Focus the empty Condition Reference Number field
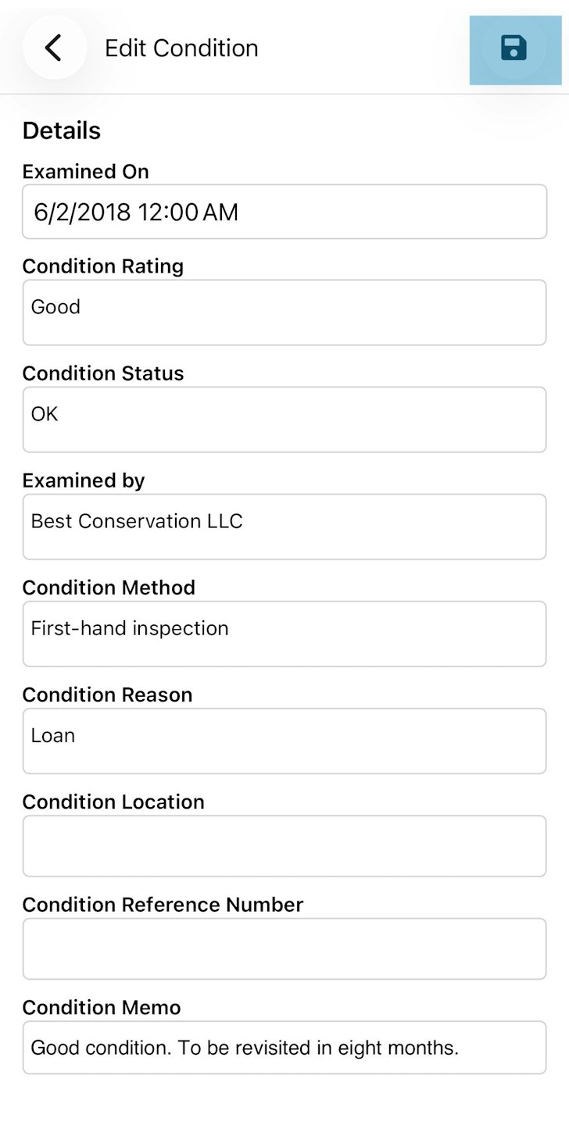The image size is (569, 1125). [284, 948]
